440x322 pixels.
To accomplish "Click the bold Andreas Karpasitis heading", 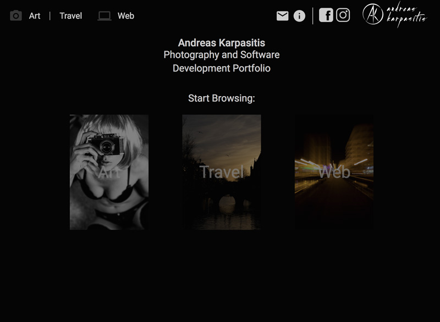I will 222,42.
